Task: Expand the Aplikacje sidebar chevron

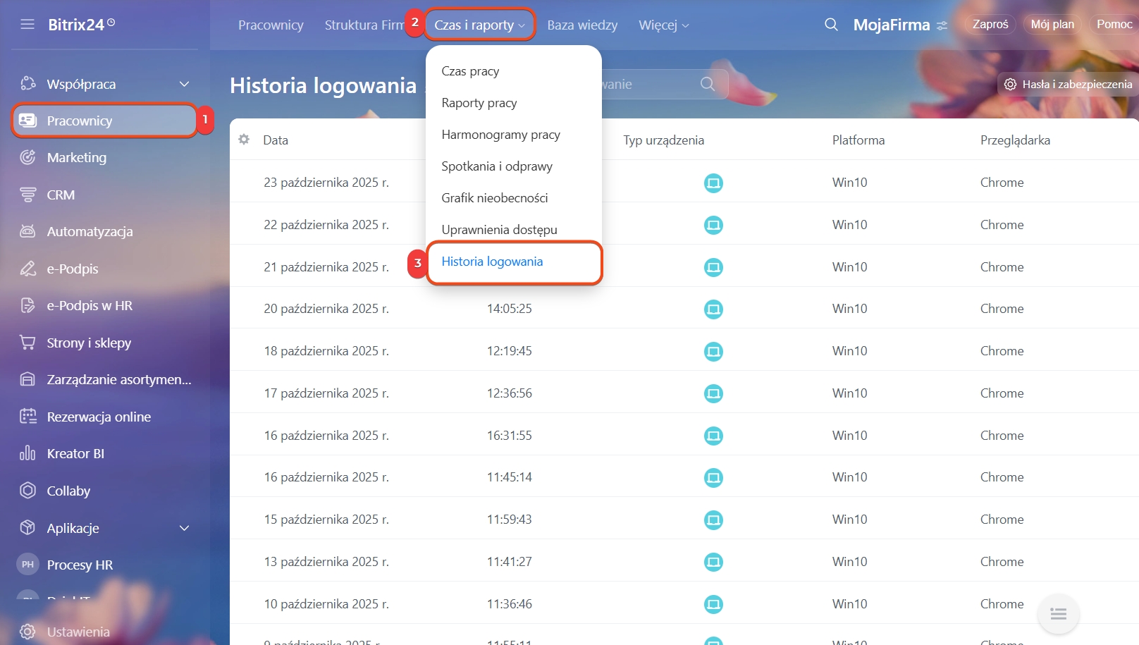Action: 184,528
